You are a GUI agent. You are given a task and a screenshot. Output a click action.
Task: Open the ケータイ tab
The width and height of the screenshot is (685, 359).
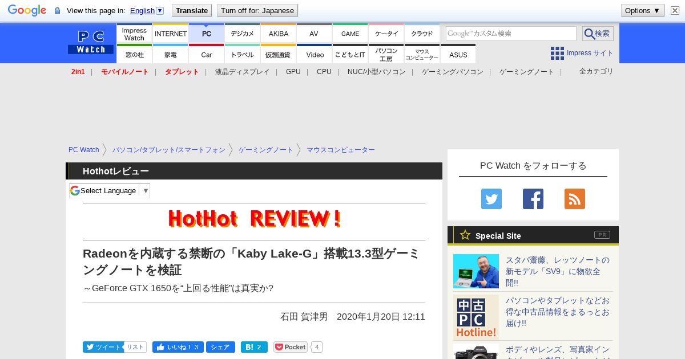(x=386, y=34)
